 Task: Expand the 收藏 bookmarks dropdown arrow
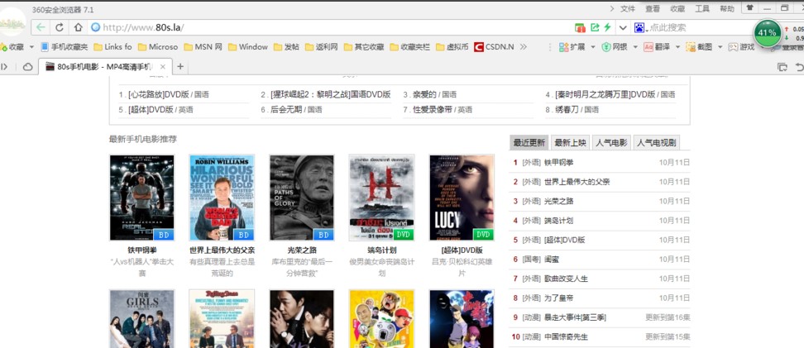pos(31,46)
